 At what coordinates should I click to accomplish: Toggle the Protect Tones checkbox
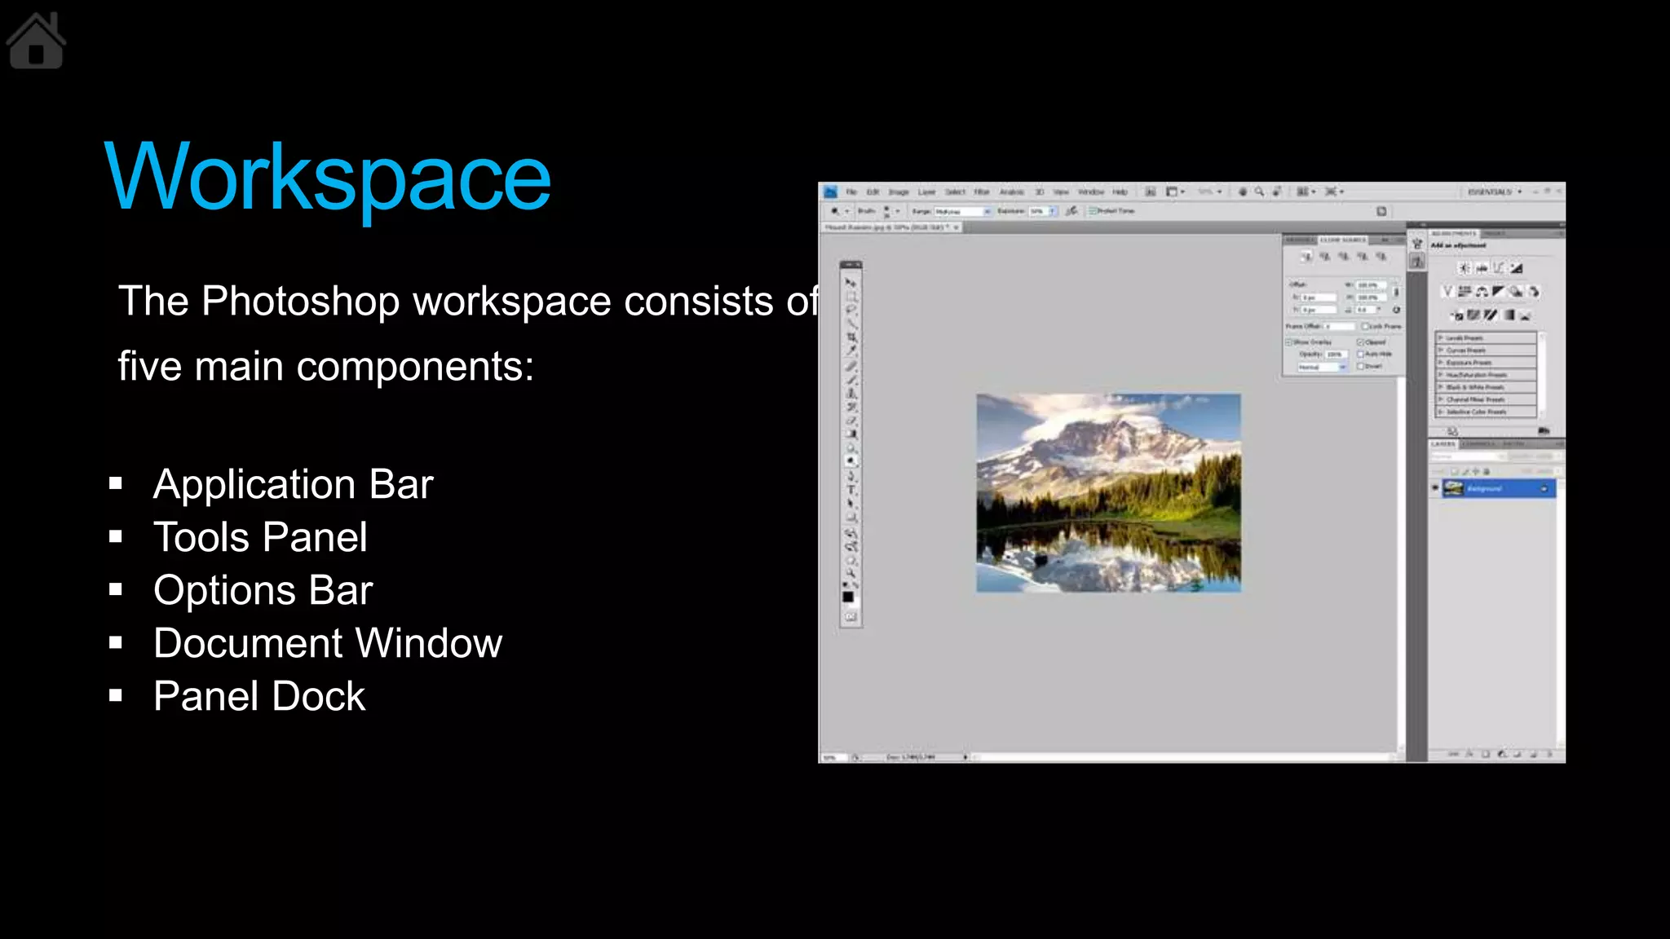point(1092,211)
